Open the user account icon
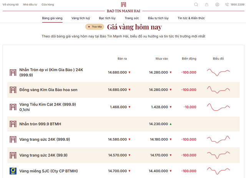The image size is (246, 178). click(217, 5)
